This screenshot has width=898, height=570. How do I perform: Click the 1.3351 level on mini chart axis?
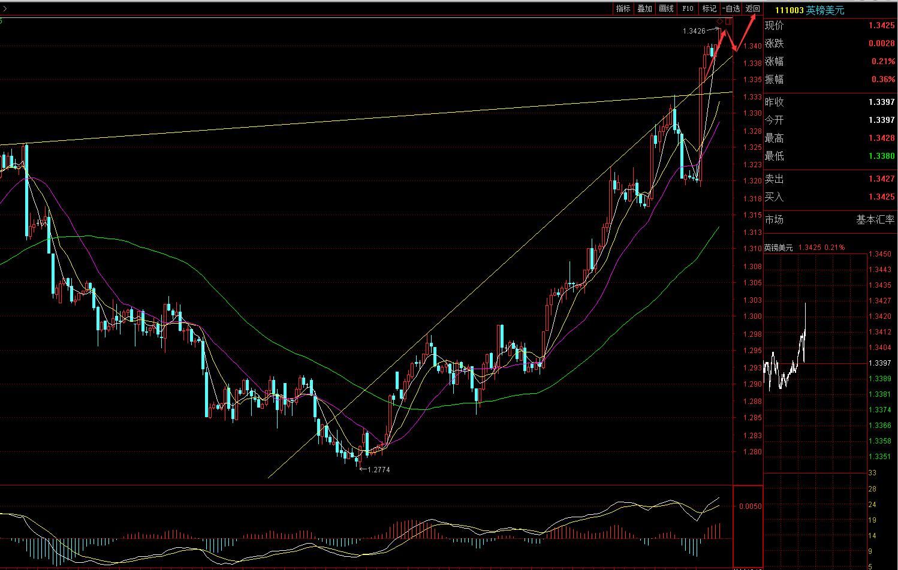880,457
